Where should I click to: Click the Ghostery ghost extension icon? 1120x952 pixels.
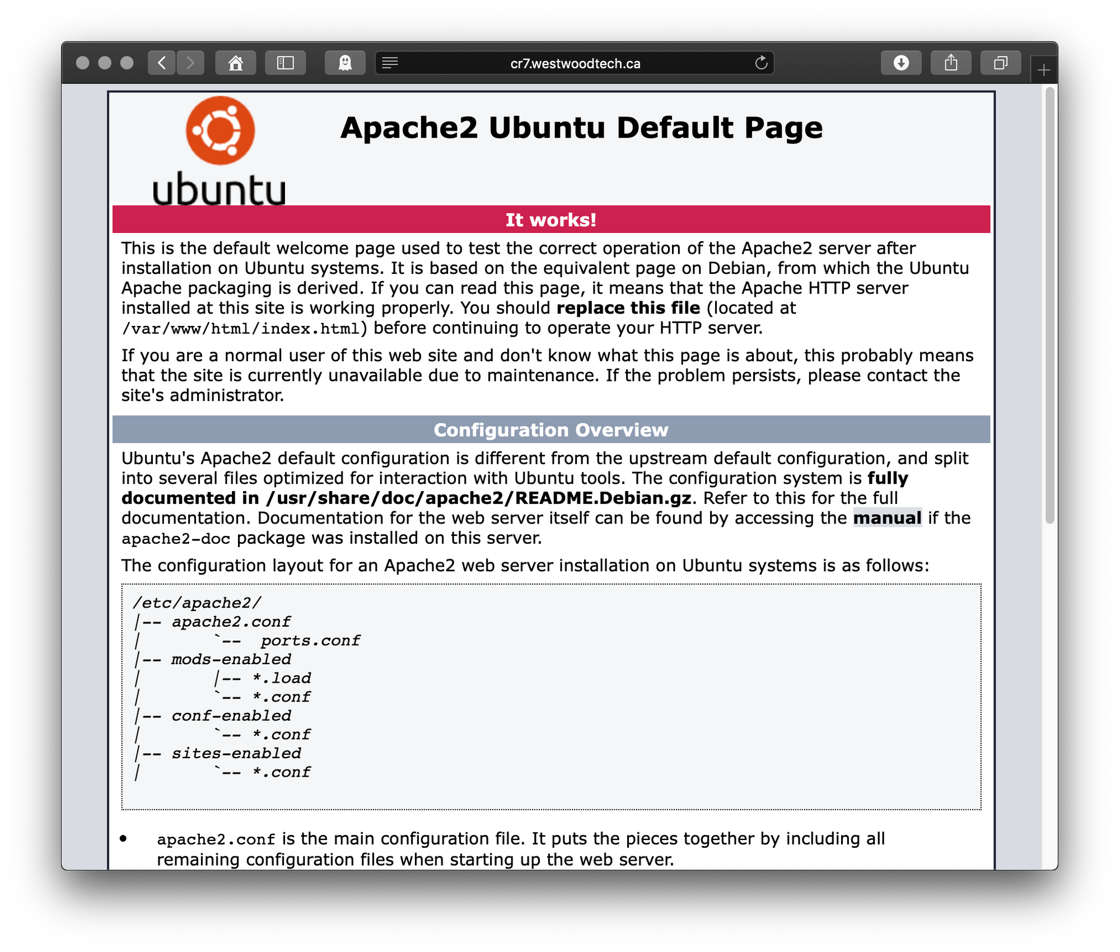point(345,63)
